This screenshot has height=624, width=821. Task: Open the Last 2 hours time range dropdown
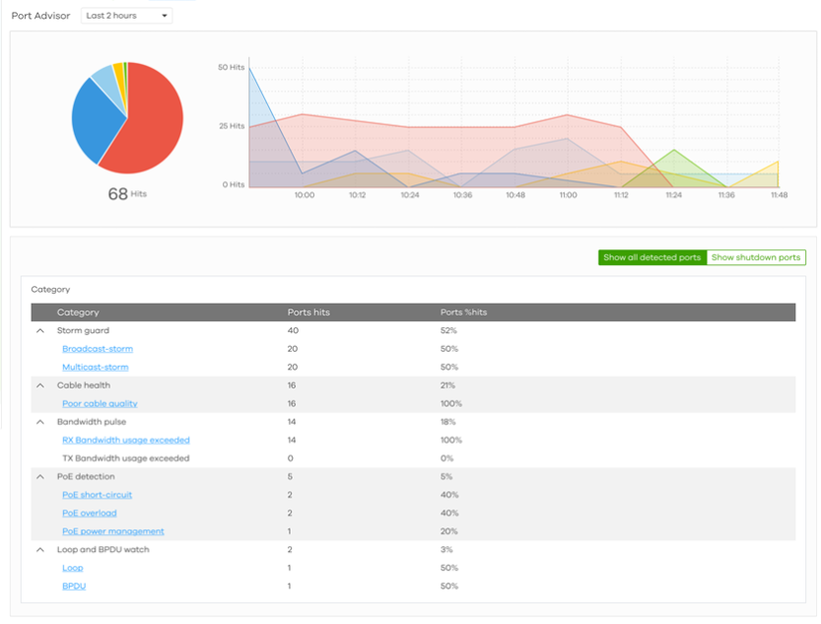point(126,16)
